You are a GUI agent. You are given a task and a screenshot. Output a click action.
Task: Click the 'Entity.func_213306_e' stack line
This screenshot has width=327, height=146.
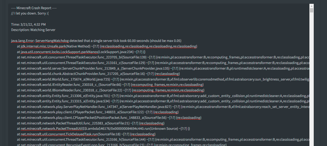pyautogui.click(x=163, y=96)
